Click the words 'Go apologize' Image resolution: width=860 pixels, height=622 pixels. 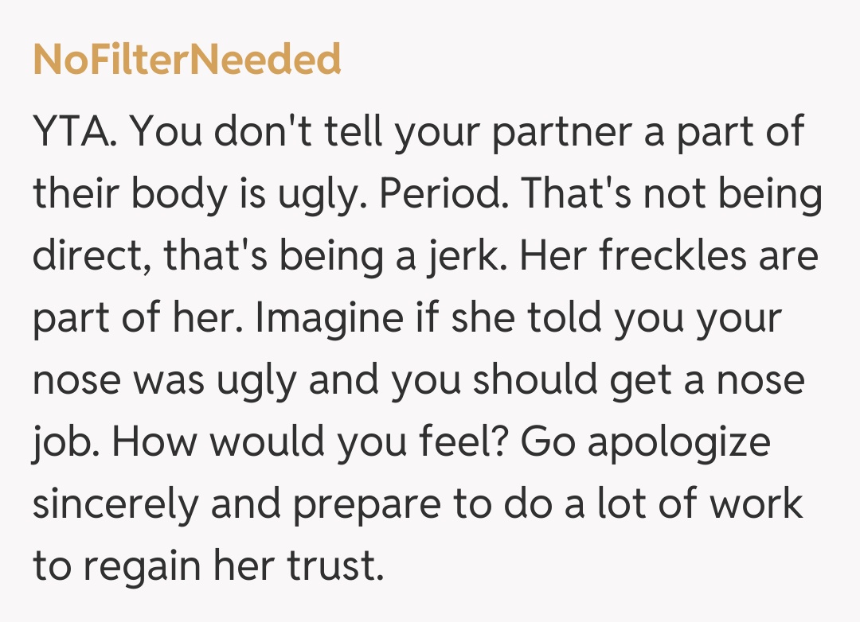tap(646, 443)
